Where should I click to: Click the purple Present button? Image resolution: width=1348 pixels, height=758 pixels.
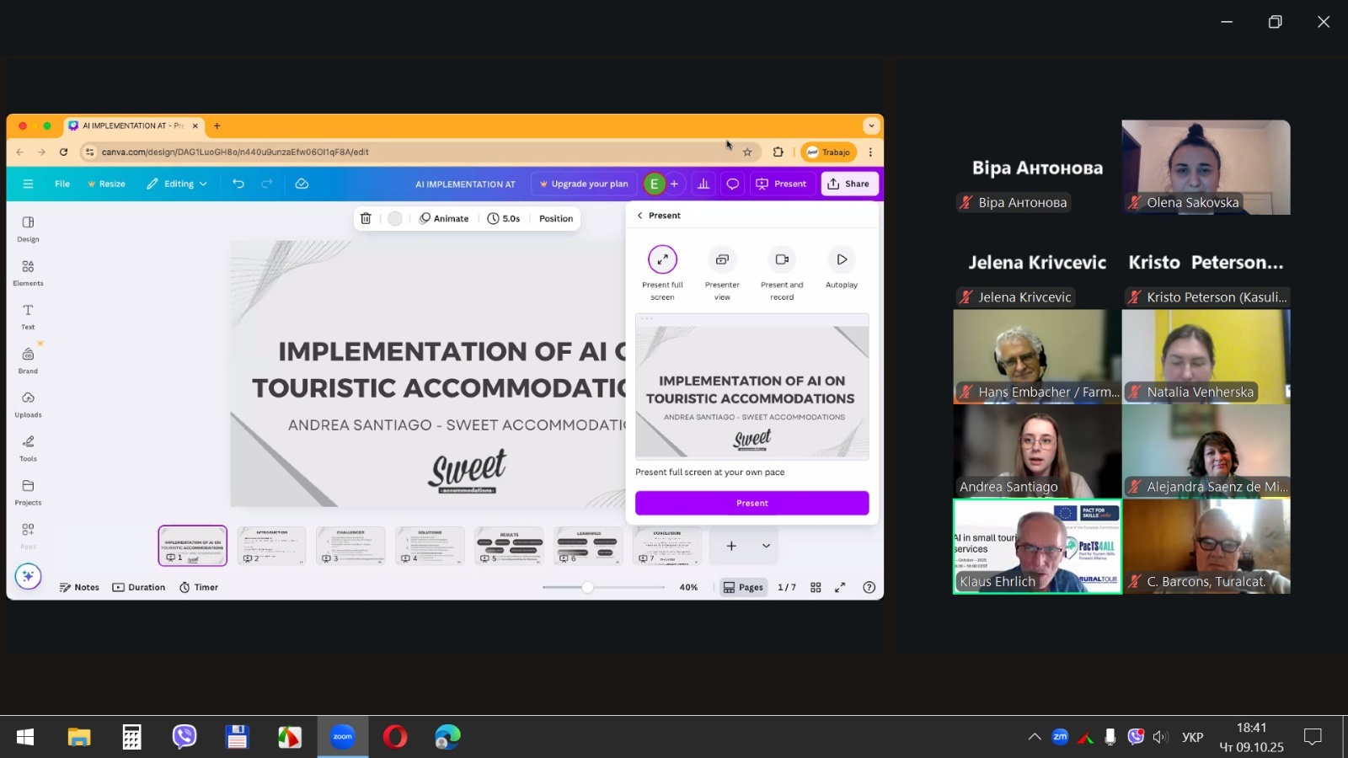click(752, 503)
